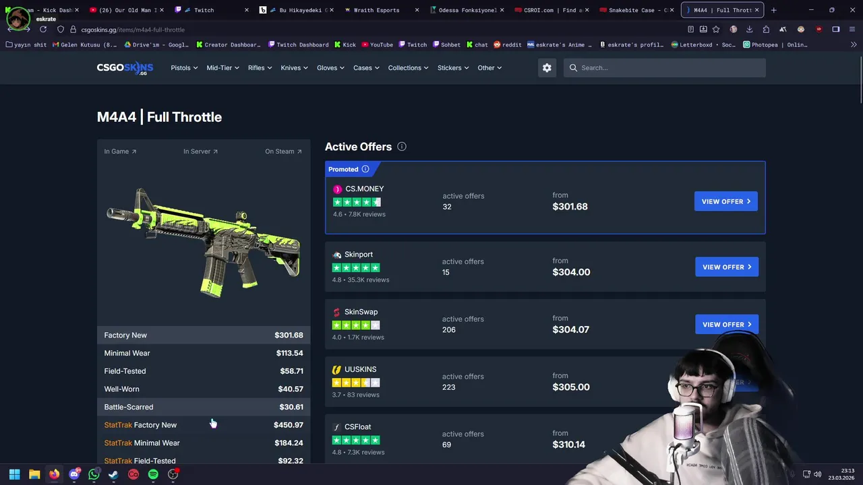Show more bookmarks with the overflow chevron
Viewport: 863px width, 485px height.
[854, 44]
